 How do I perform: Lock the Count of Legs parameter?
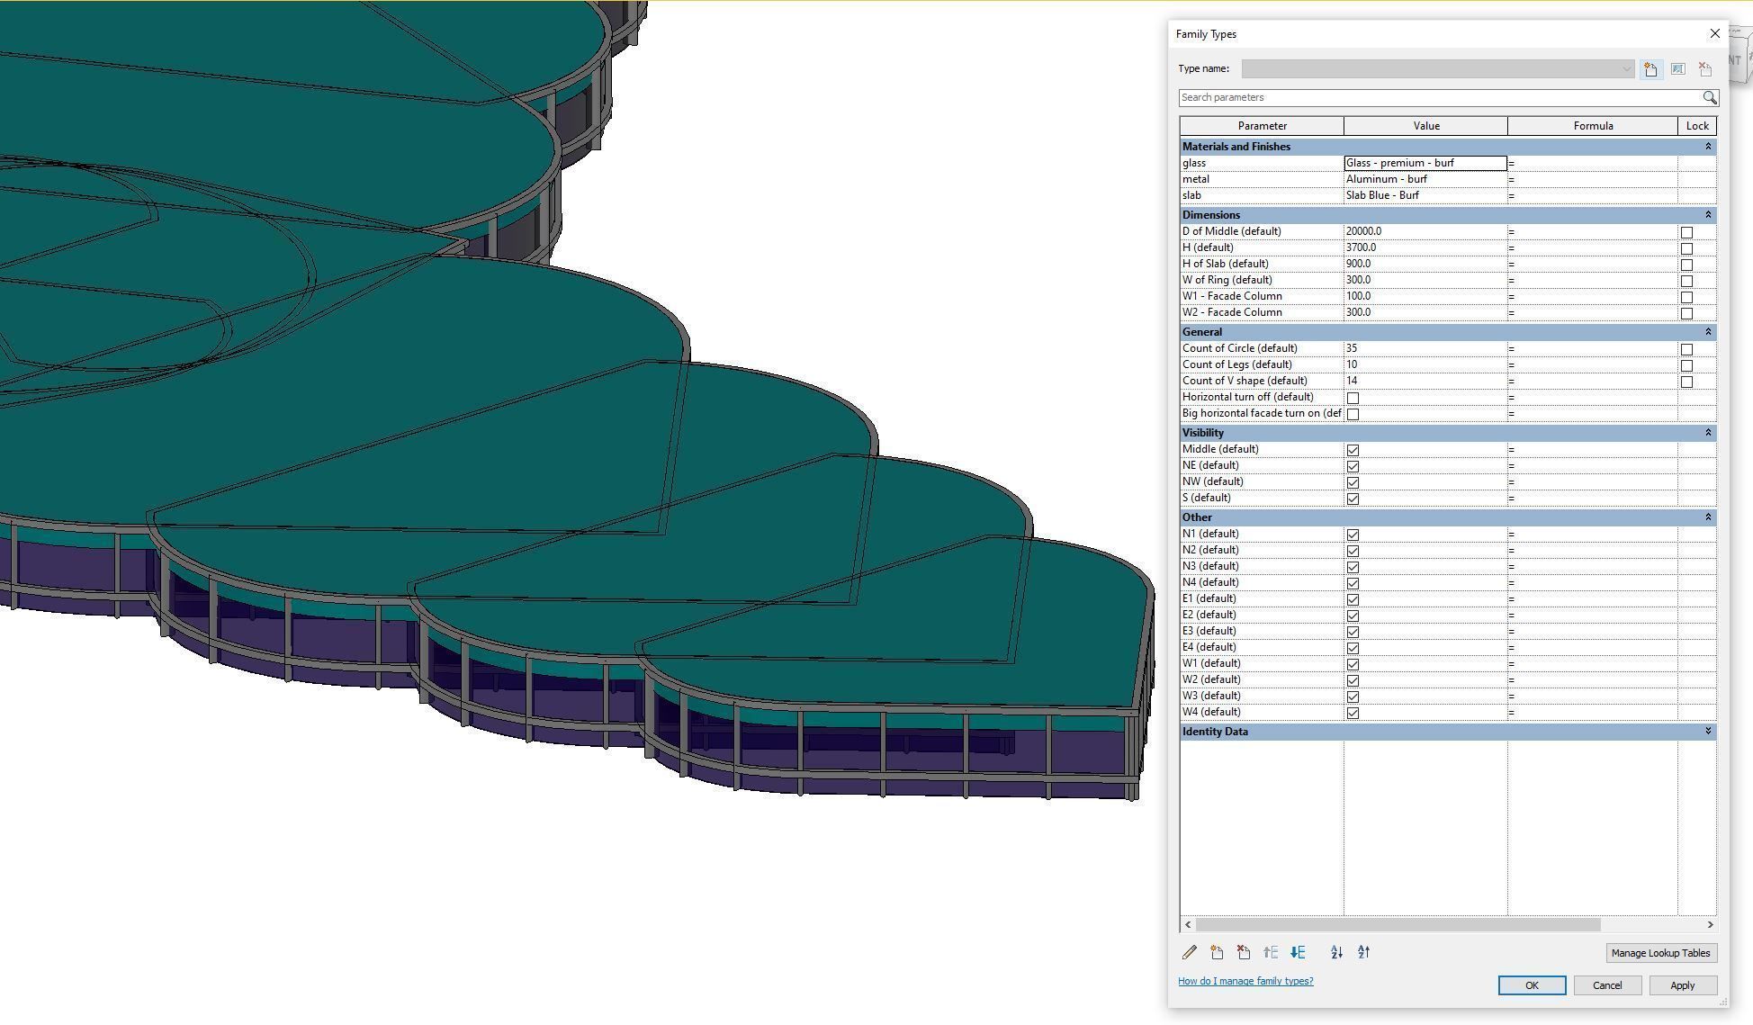tap(1686, 365)
